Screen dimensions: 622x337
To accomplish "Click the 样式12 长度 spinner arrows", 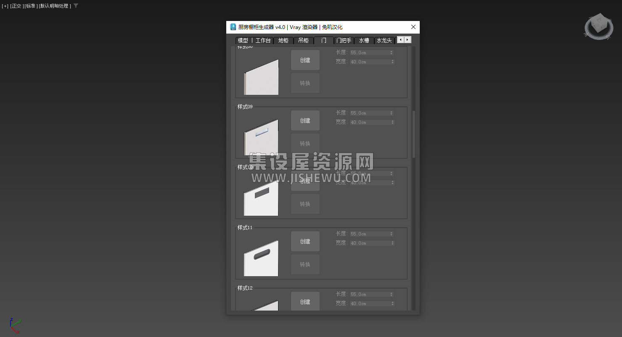I will tap(392, 294).
